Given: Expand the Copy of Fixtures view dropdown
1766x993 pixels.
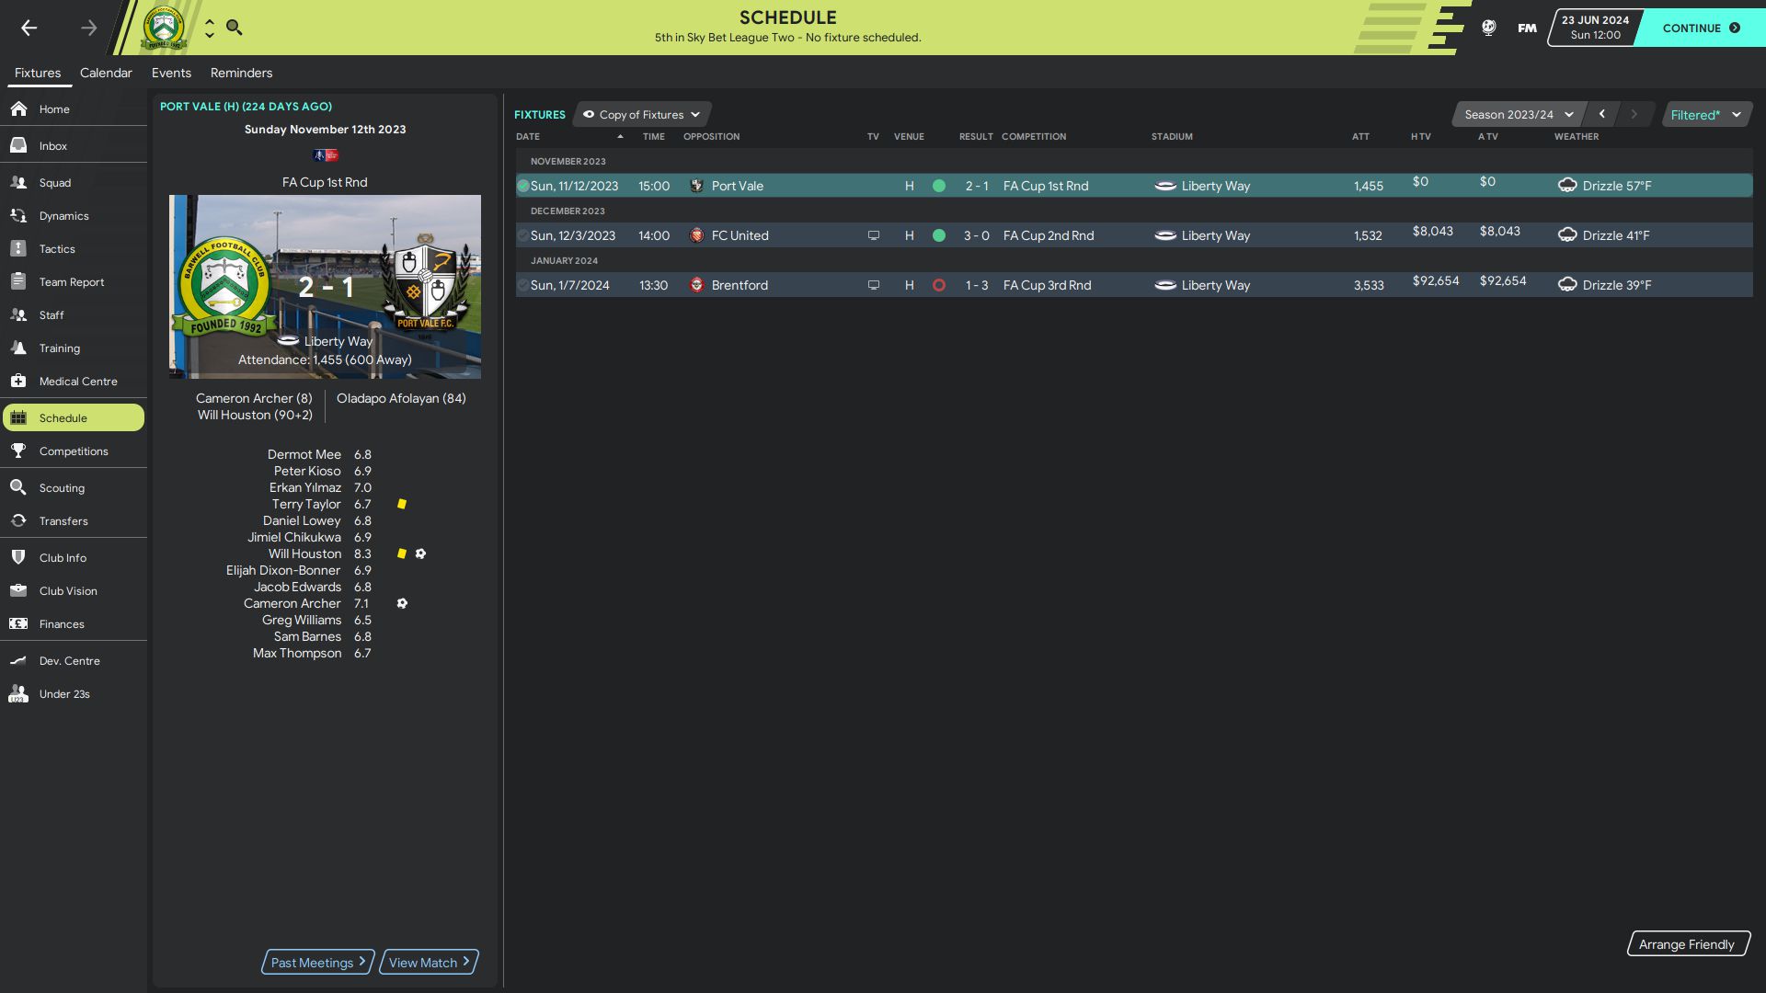Looking at the screenshot, I should [642, 114].
